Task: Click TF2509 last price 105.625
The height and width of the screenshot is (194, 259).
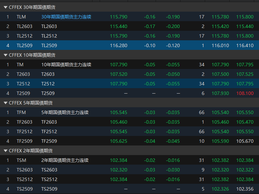Action: coord(119,141)
